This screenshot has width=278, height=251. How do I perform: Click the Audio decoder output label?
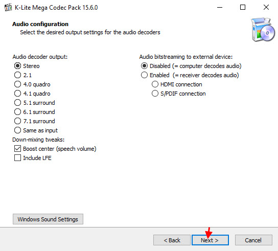[40, 57]
